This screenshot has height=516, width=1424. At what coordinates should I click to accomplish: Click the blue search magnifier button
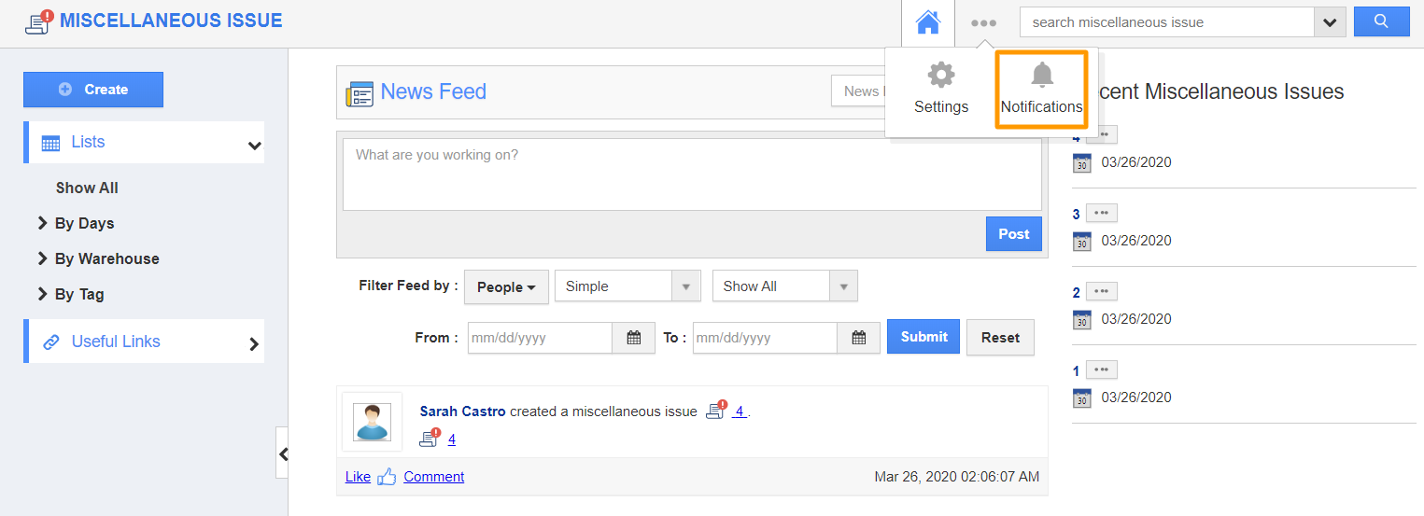[x=1382, y=22]
